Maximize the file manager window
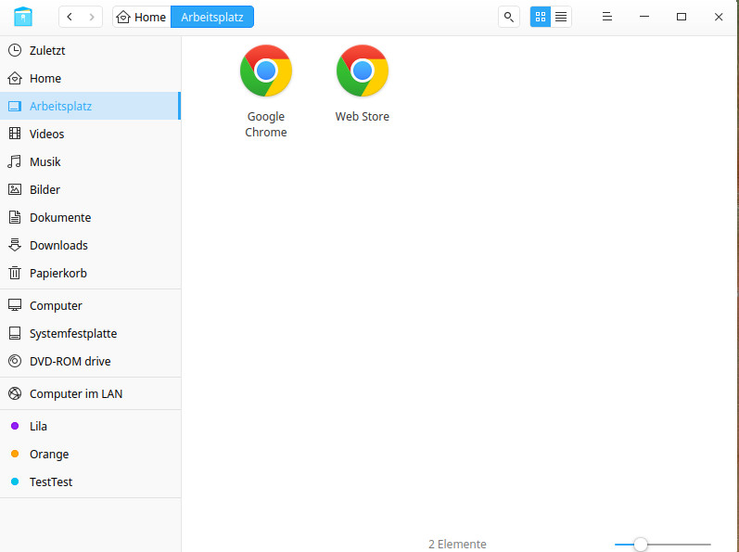Image resolution: width=739 pixels, height=552 pixels. pos(681,17)
